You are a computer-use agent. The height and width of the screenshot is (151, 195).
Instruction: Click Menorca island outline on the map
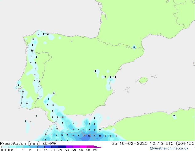153,76
